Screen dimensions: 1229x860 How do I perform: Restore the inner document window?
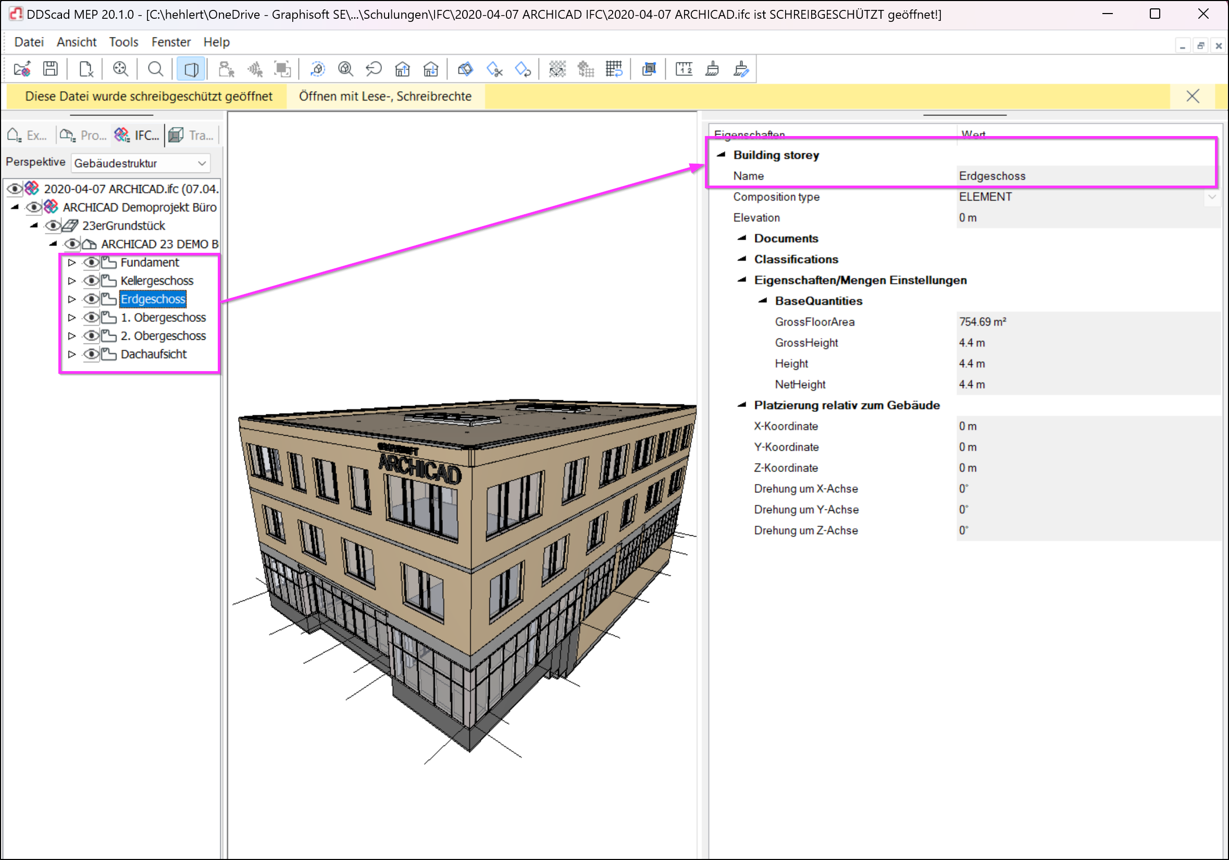point(1201,46)
